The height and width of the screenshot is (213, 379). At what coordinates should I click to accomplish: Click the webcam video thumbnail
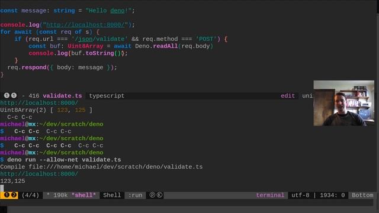[x=343, y=103]
